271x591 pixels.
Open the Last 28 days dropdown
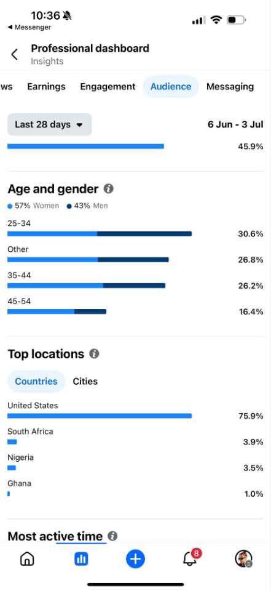click(49, 124)
